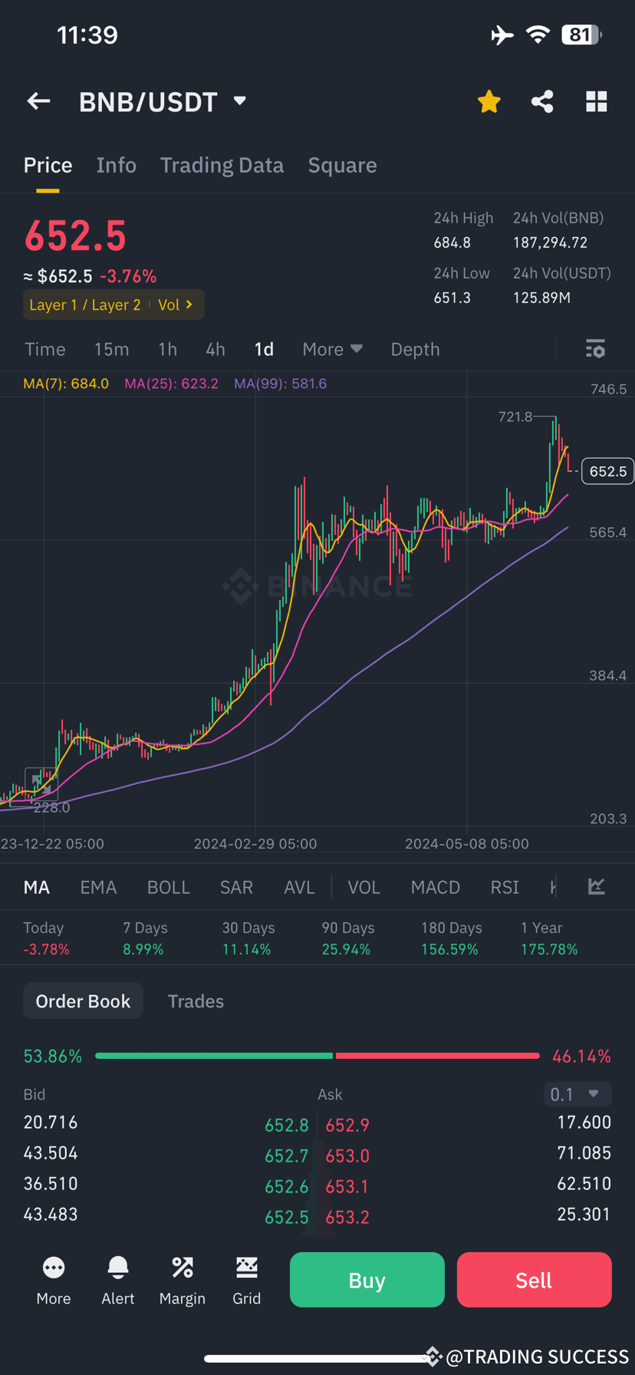635x1375 pixels.
Task: Switch to the Trading Data tab
Action: pyautogui.click(x=222, y=165)
